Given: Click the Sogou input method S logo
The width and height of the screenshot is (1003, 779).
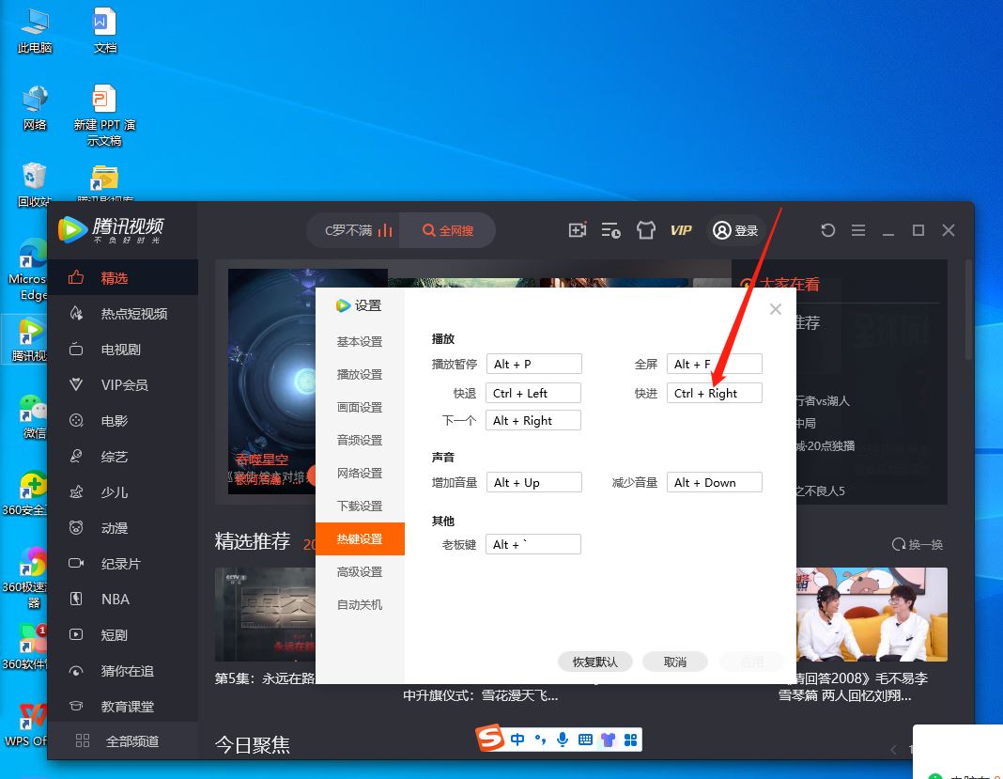Looking at the screenshot, I should pyautogui.click(x=490, y=738).
